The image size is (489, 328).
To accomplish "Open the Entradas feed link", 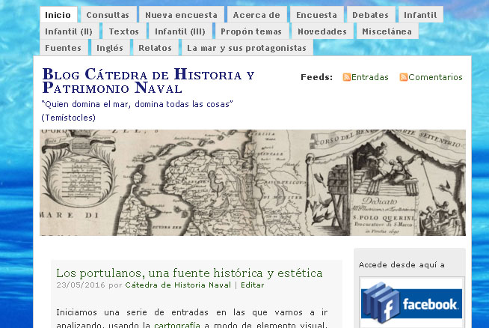I will [370, 77].
